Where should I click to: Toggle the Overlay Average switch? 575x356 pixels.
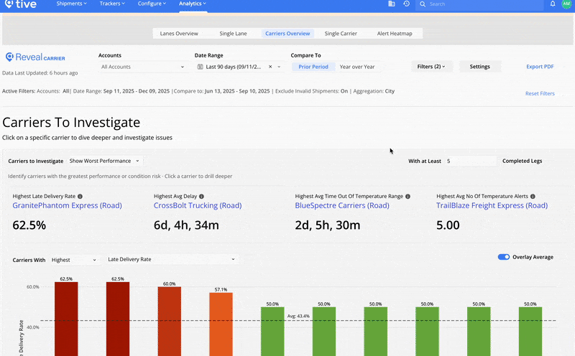[504, 257]
